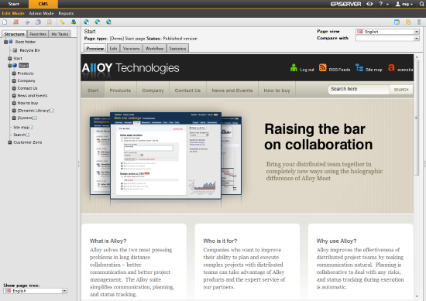Open the Reports menu item
The width and height of the screenshot is (426, 301).
66,13
